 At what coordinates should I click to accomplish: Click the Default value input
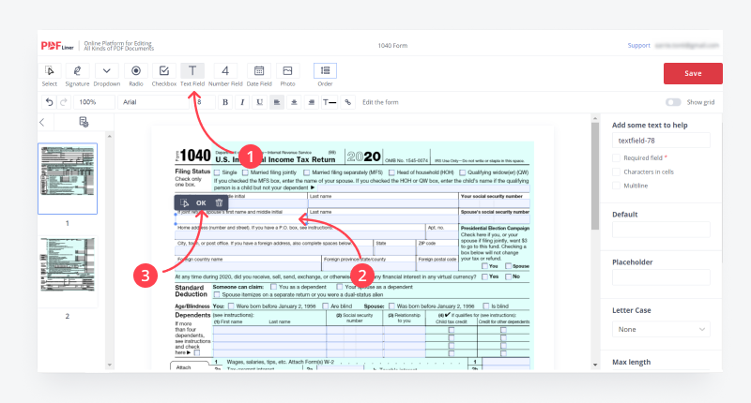pyautogui.click(x=661, y=230)
